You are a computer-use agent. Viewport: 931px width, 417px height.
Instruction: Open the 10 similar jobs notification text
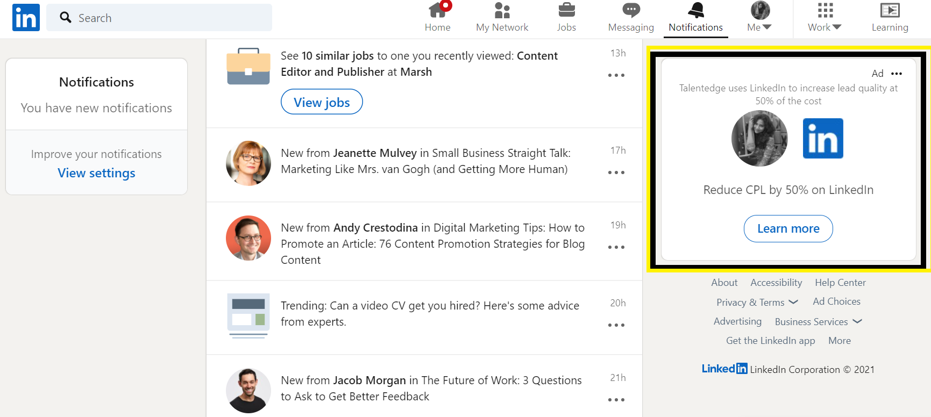tap(419, 64)
